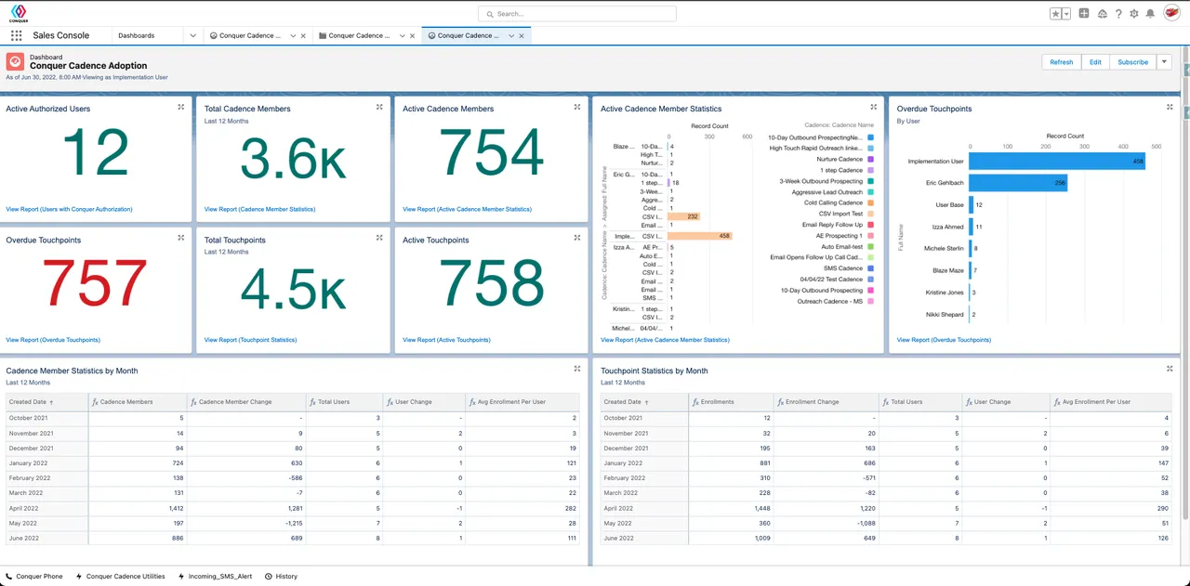Open History in the utility bar
Screen dimensions: 1190x586
tap(281, 576)
